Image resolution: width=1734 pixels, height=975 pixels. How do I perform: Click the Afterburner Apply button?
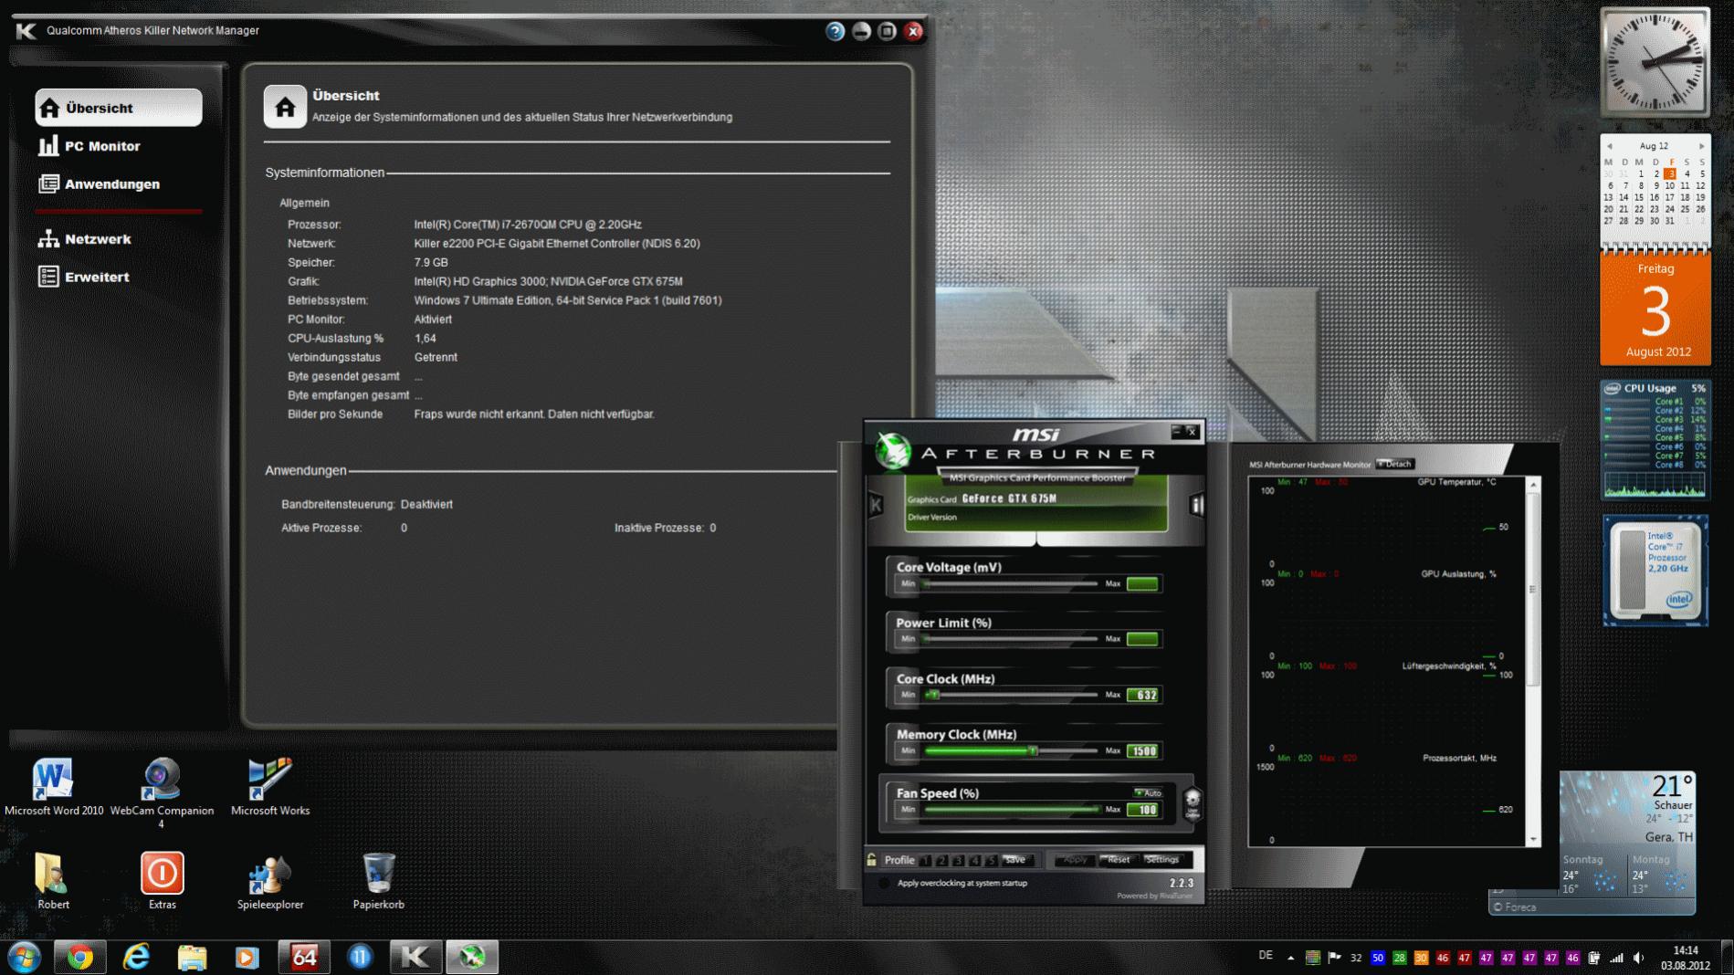1076,860
